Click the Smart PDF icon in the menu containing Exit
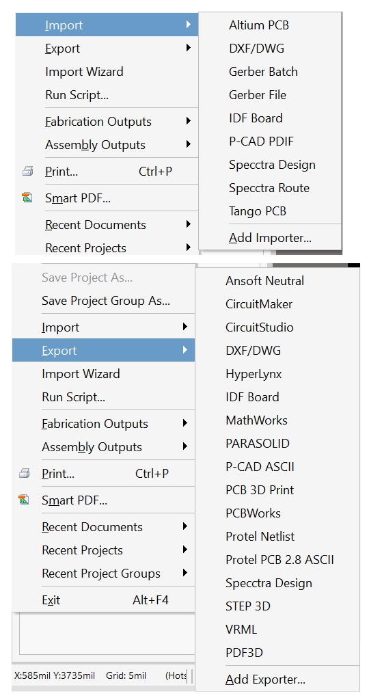 pyautogui.click(x=24, y=500)
